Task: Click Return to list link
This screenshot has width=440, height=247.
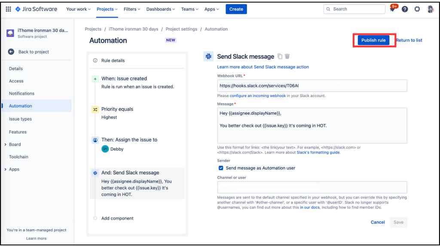Action: [x=409, y=40]
